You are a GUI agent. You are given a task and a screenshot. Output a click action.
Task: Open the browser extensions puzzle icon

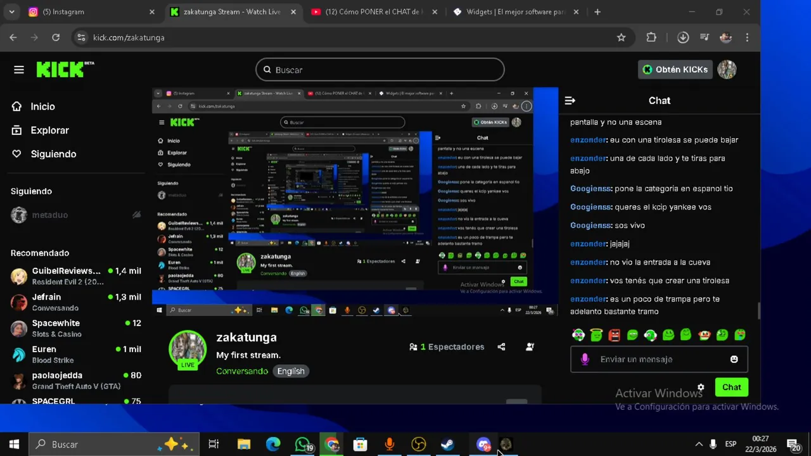651,37
